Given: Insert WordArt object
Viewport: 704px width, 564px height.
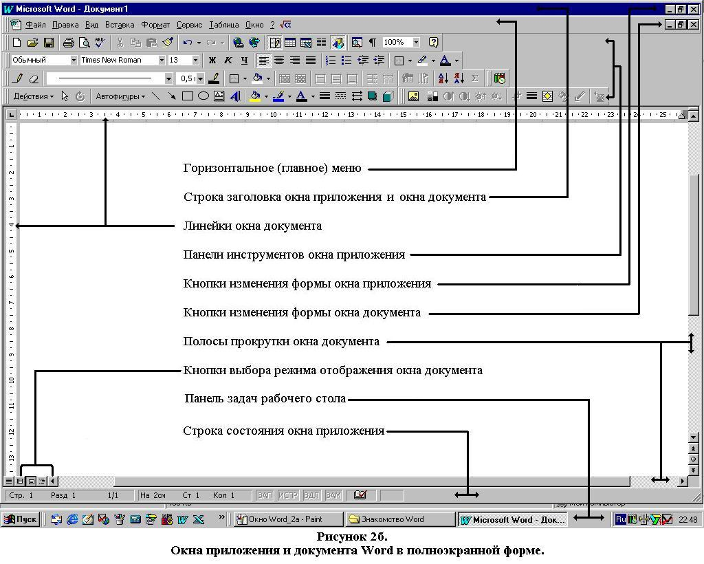Looking at the screenshot, I should click(235, 96).
